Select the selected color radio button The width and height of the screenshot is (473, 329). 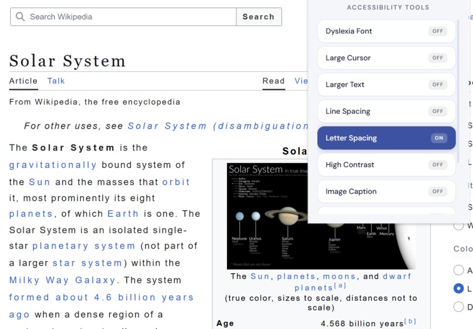[458, 288]
